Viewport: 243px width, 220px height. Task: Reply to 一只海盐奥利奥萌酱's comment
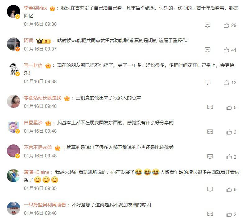(x=210, y=214)
